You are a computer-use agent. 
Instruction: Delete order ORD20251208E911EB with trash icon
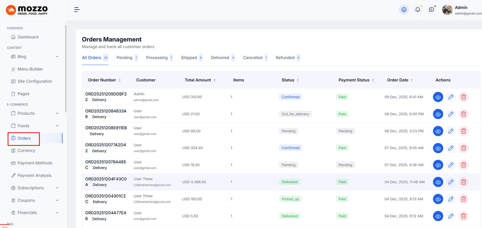(x=463, y=131)
